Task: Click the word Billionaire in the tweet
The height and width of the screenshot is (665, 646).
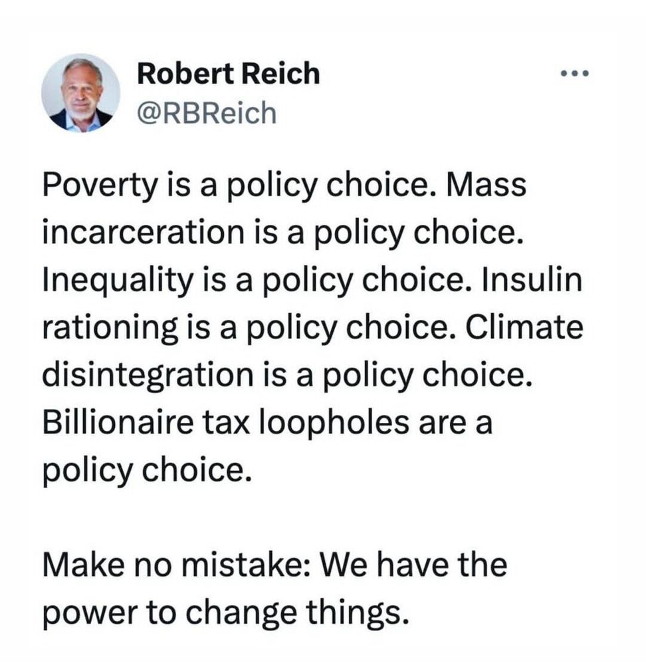Action: (118, 422)
